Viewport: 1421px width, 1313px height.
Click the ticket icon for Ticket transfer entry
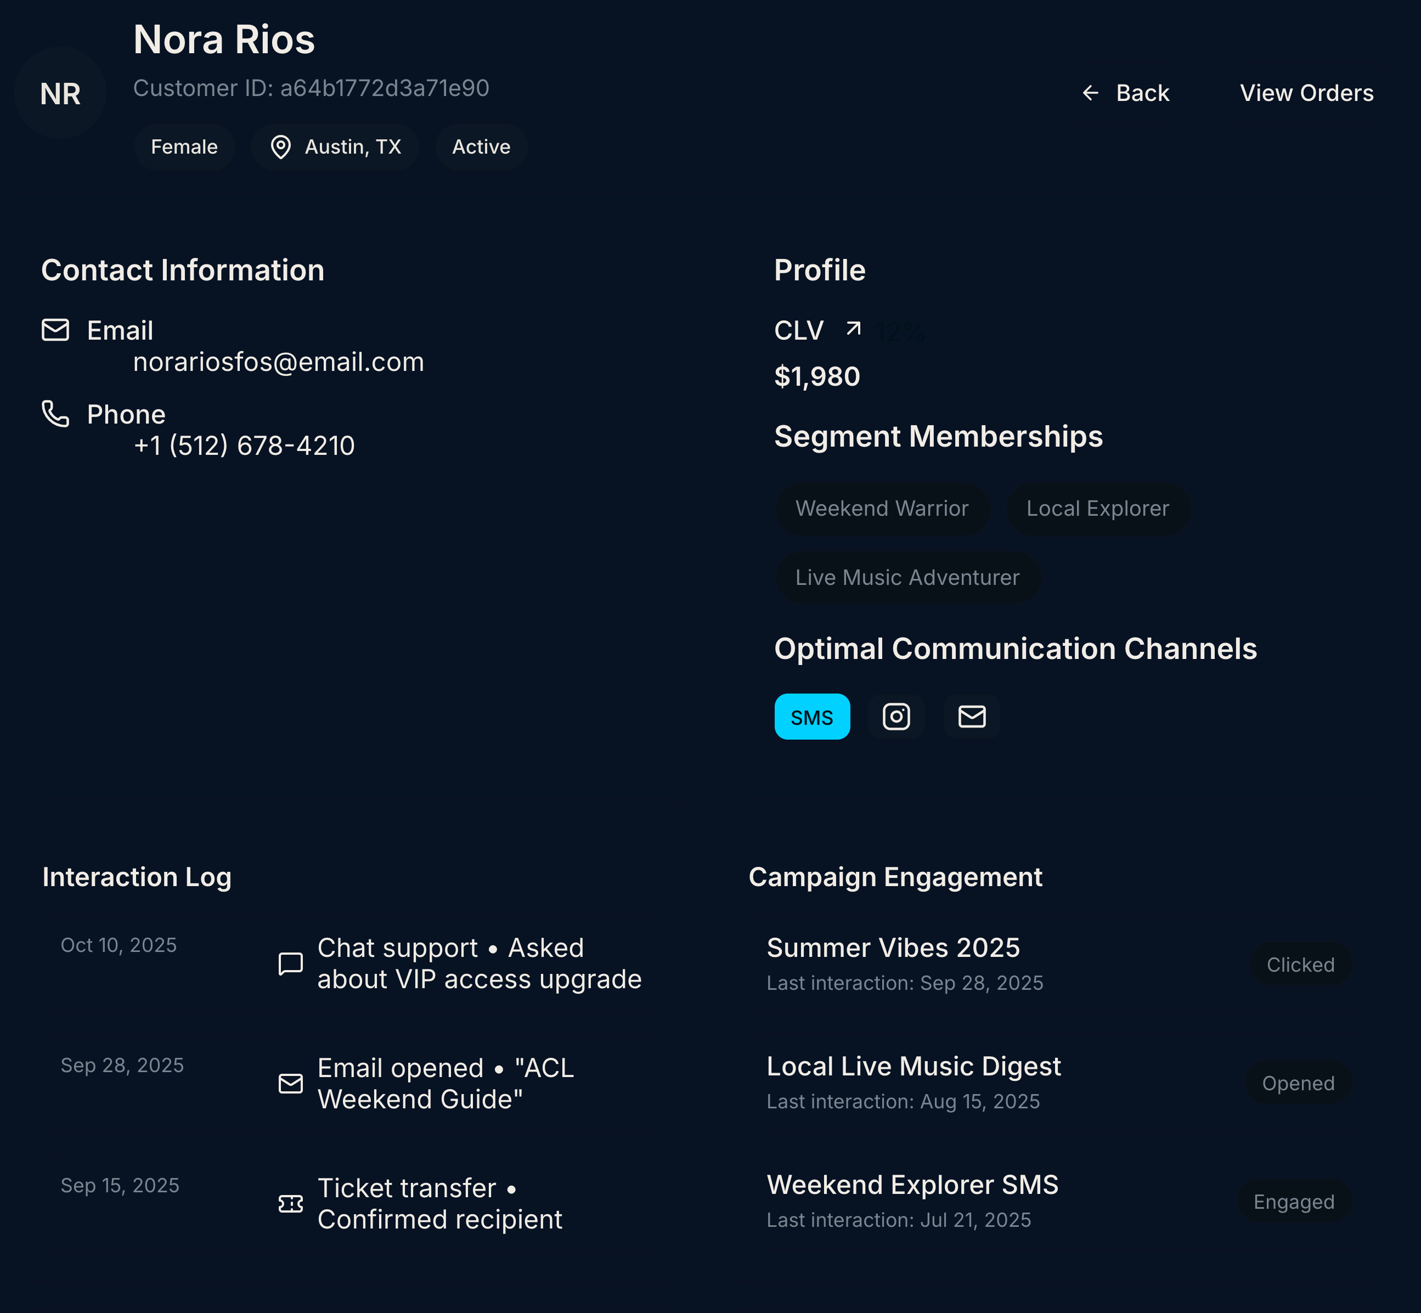coord(291,1204)
